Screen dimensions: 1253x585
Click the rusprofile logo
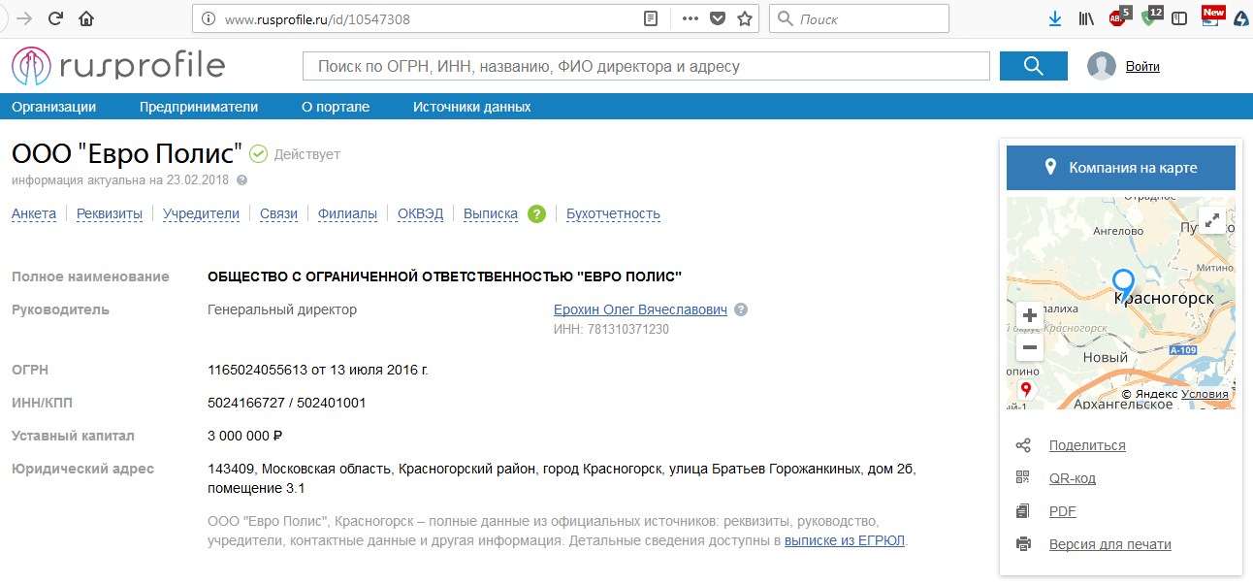coord(118,66)
